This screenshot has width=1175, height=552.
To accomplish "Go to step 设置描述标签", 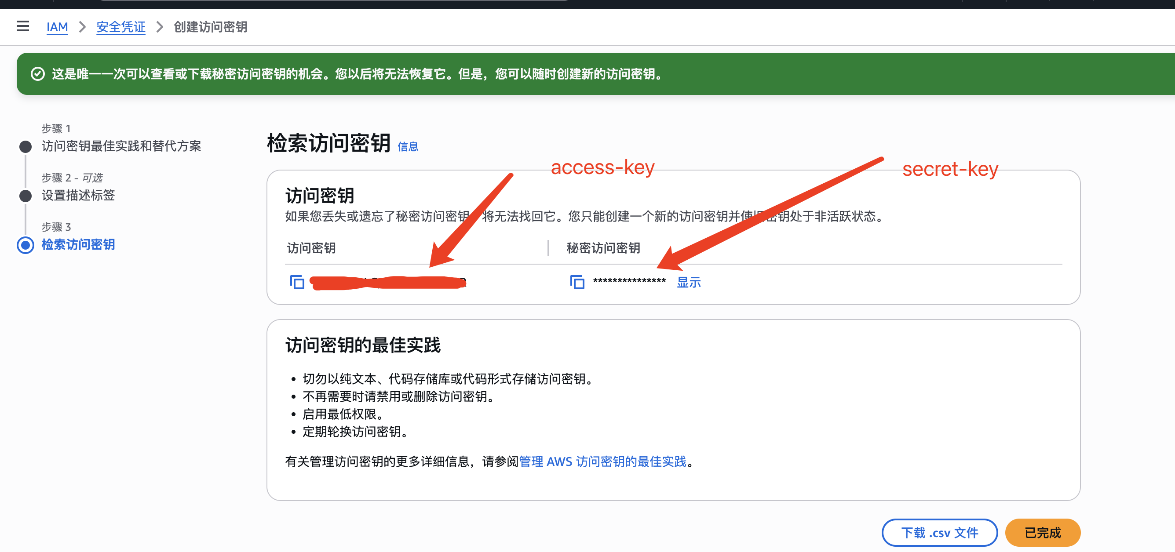I will [78, 196].
